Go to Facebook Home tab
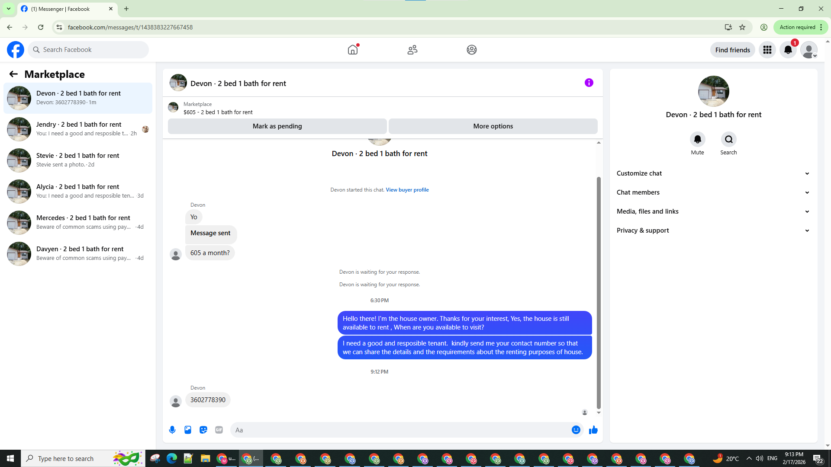 pyautogui.click(x=353, y=50)
